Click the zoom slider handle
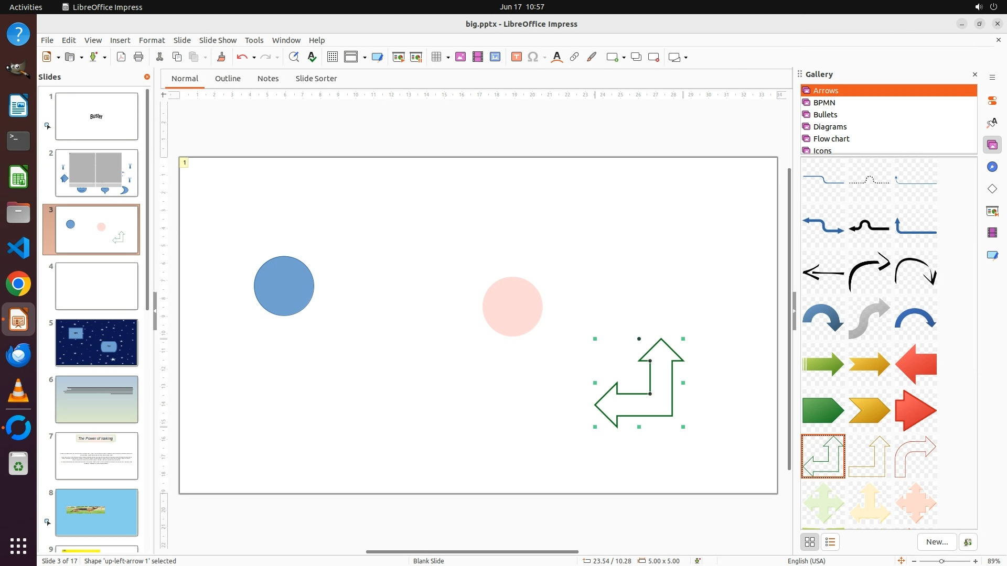Screen dimensions: 1007x566 coord(941,561)
